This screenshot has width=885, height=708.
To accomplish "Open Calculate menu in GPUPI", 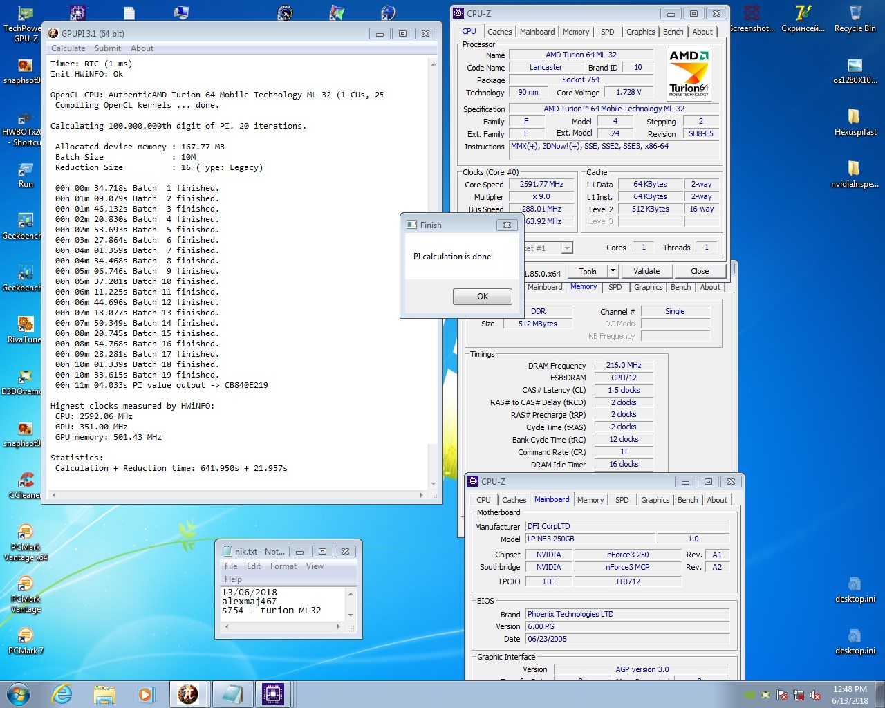I will (x=68, y=48).
